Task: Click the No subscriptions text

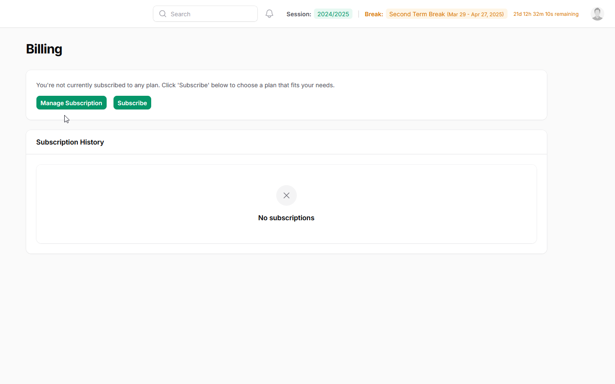Action: 286,218
